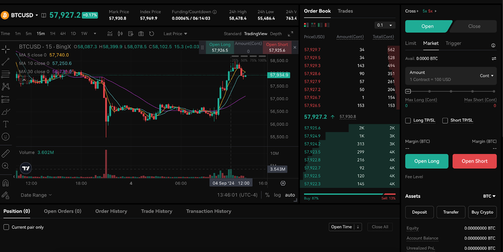Click the red Open Short button
Image resolution: width=503 pixels, height=252 pixels.
pos(475,161)
